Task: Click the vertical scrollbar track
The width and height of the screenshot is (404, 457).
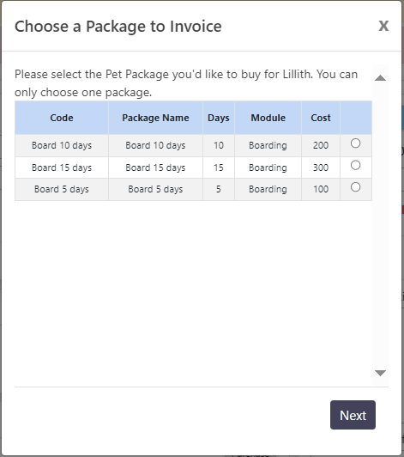Action: 380,225
